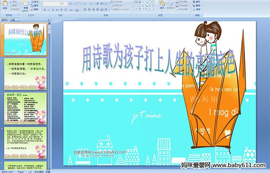270x173 pixels.
Task: Open the font color dropdown
Action: coord(77,10)
